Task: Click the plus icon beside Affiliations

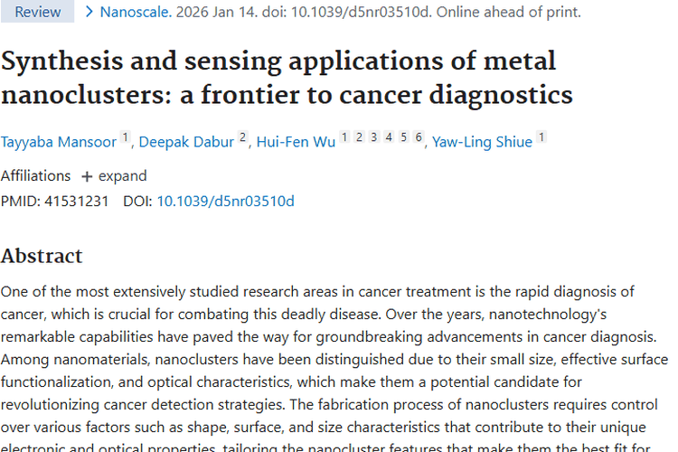Action: click(x=87, y=176)
